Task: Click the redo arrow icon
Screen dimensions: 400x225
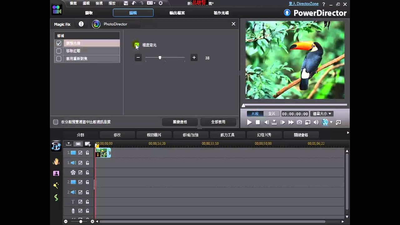Action: pos(142,3)
